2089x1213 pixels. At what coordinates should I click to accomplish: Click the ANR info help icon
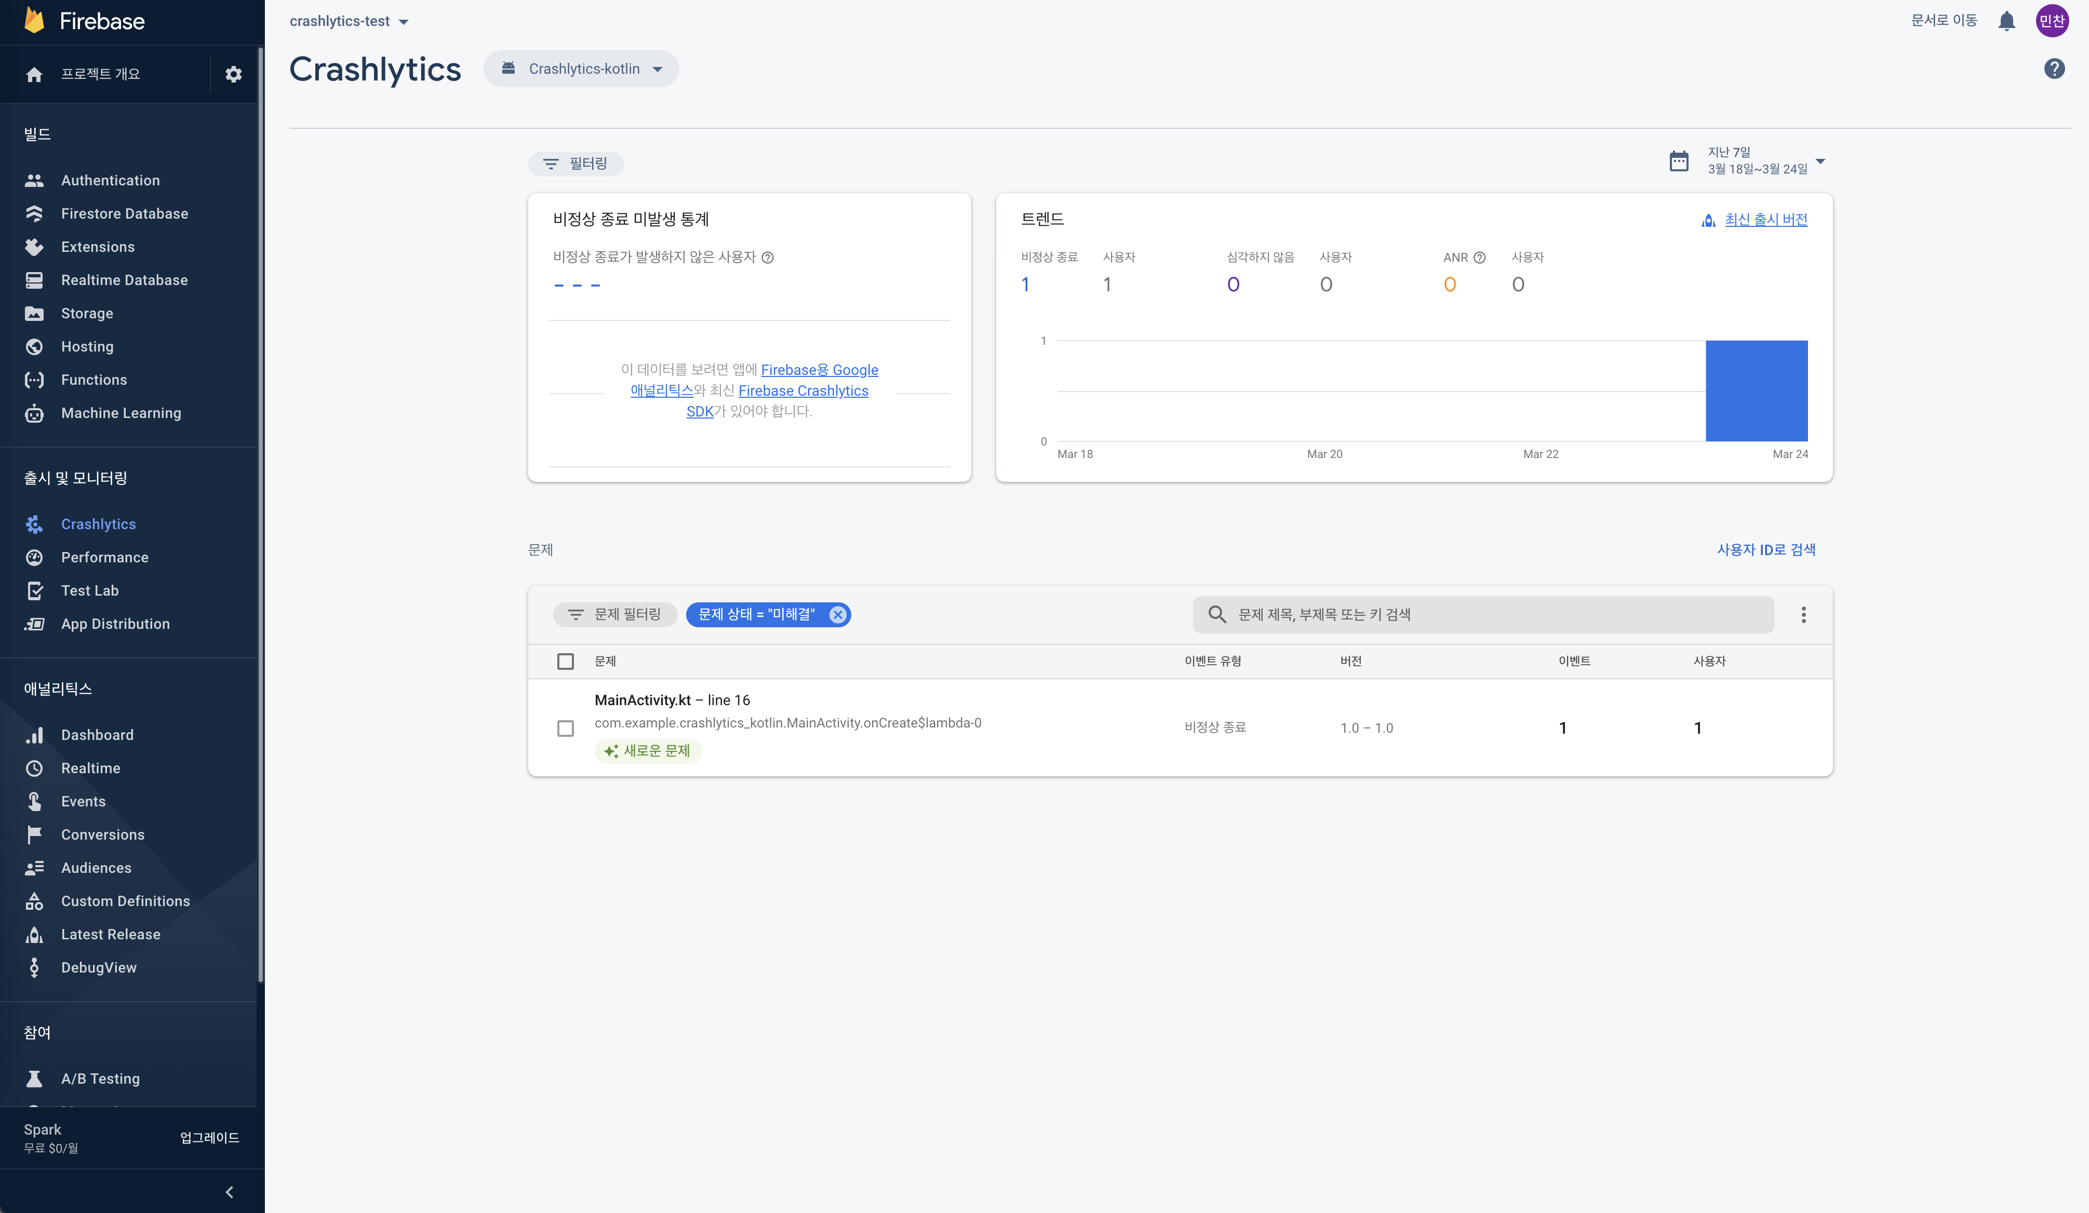point(1479,258)
